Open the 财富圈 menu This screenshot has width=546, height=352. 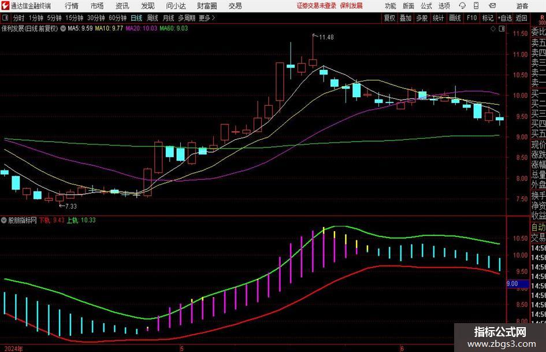(x=207, y=6)
